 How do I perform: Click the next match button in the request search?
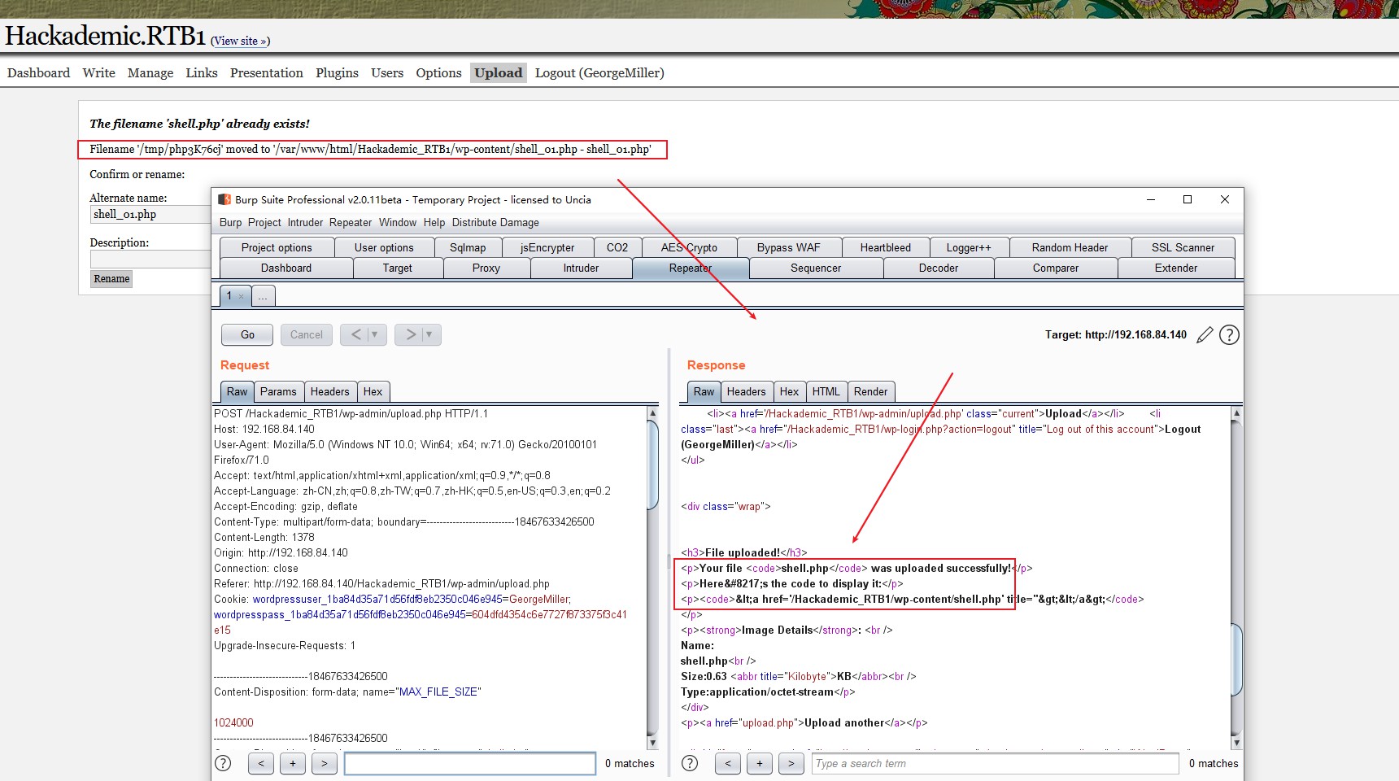[x=325, y=763]
